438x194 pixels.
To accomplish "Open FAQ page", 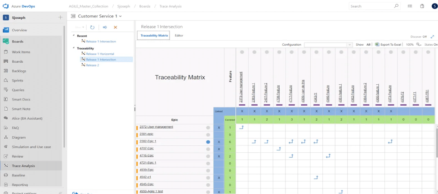I will tap(15, 128).
